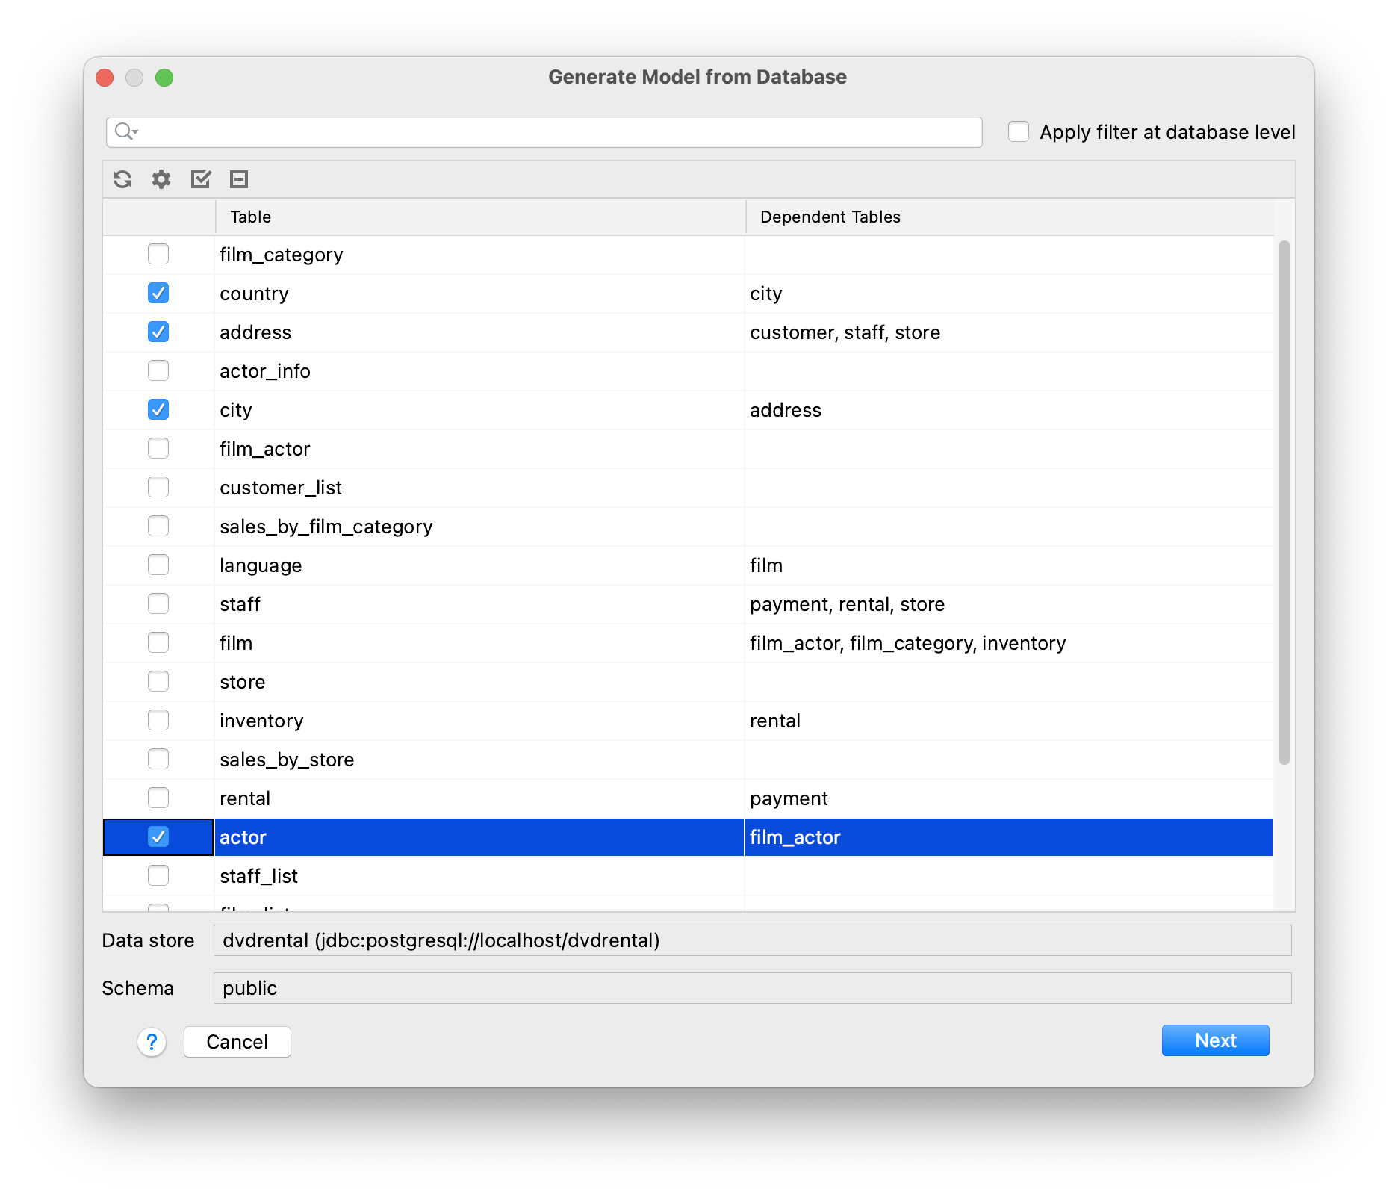Click the Table column header
Screen dimensions: 1398x1198
point(480,217)
